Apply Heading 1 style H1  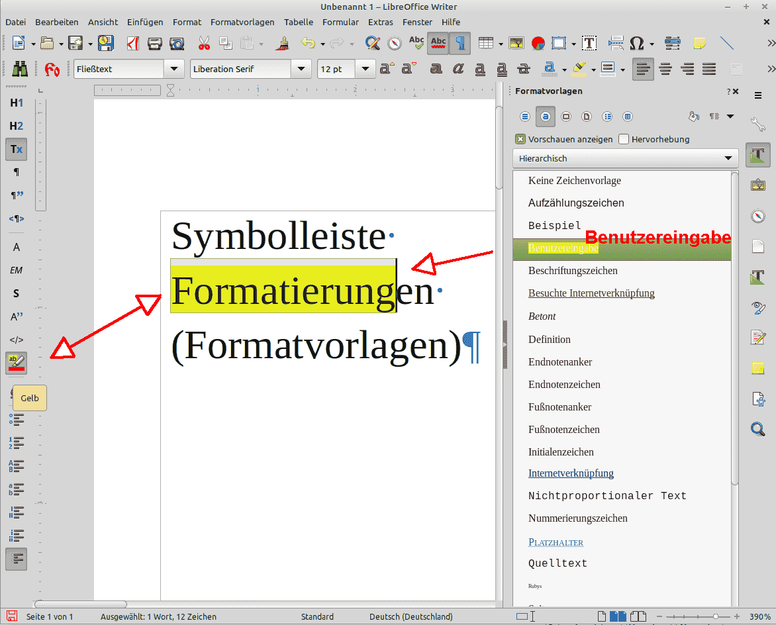pos(17,103)
